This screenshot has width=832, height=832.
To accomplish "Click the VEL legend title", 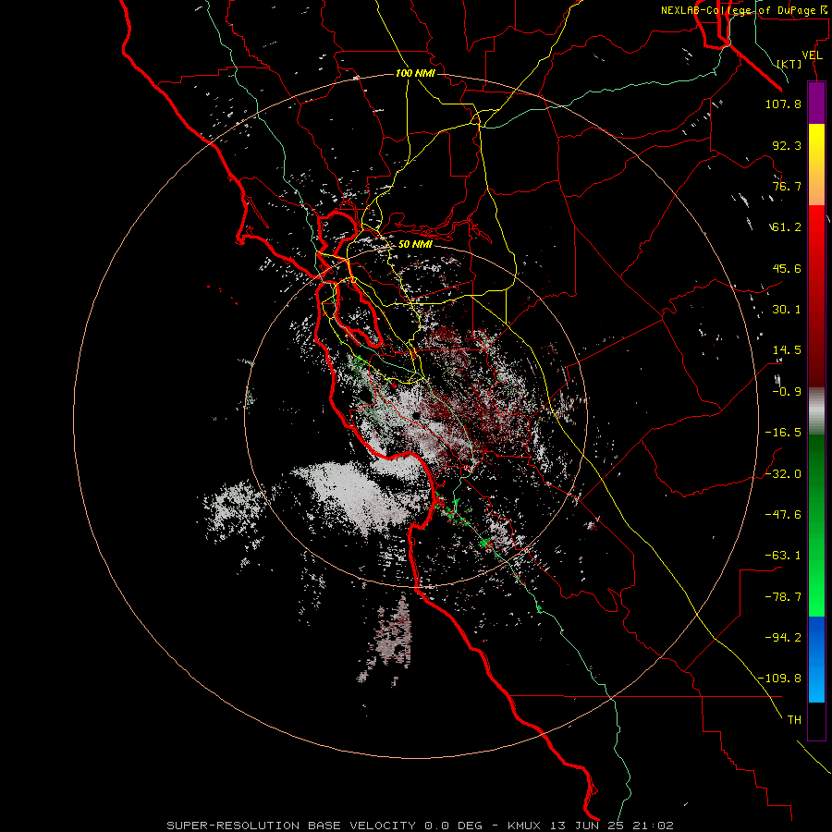I will click(812, 55).
